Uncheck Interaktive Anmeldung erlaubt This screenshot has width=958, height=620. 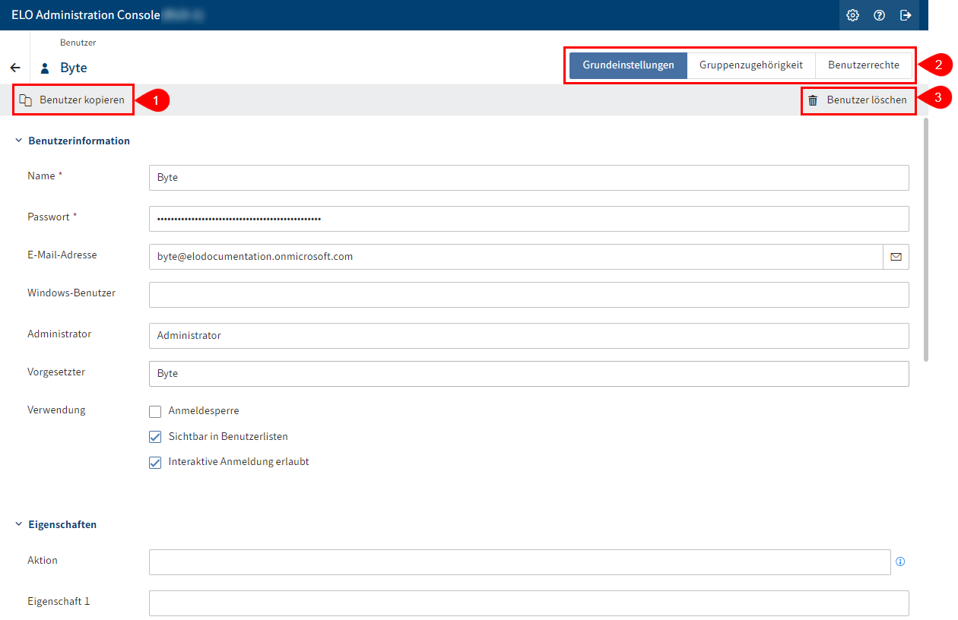pos(155,463)
